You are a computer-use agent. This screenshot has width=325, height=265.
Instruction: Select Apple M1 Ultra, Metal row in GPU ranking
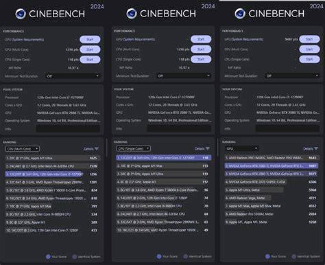click(272, 190)
